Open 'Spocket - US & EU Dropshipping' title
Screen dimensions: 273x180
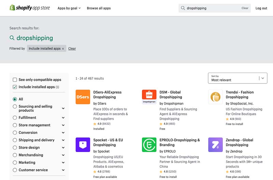point(108,142)
